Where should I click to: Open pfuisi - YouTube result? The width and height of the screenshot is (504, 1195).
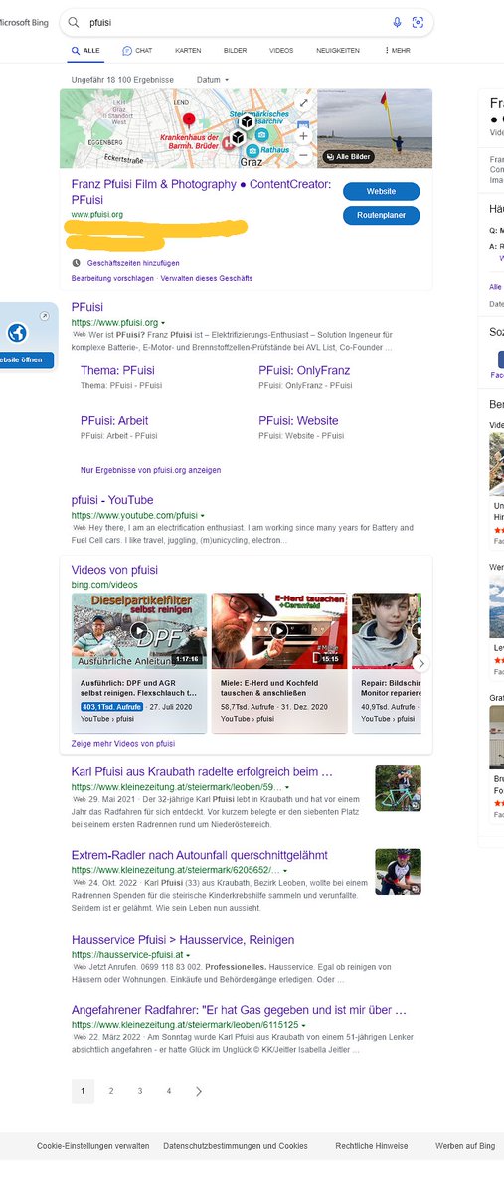tap(112, 500)
